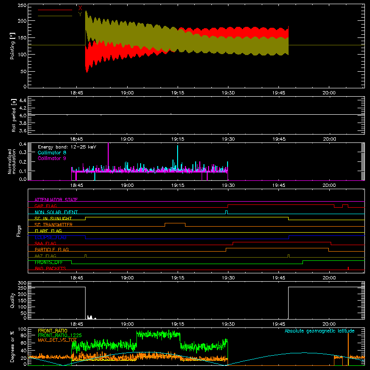Click the FRONTS_OFF flag label
This screenshot has height=370, width=370.
(x=49, y=262)
